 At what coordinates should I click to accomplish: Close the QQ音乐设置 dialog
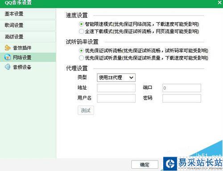coord(220,2)
